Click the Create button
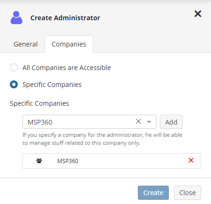Image resolution: width=211 pixels, height=204 pixels. pos(153,193)
